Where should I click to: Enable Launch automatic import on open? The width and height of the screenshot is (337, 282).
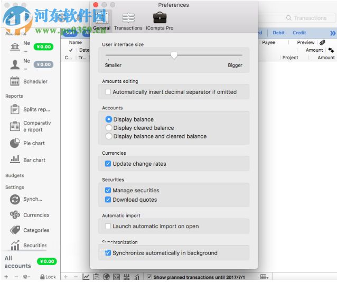[x=108, y=226]
